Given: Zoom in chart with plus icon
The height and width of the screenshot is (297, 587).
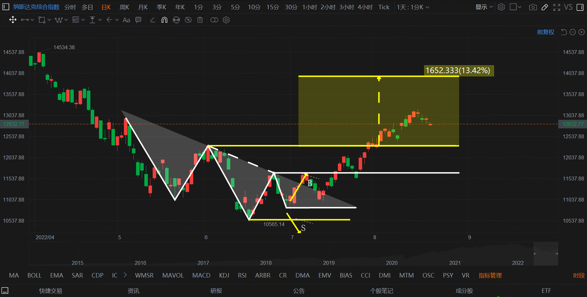Looking at the screenshot, I should 582,32.
